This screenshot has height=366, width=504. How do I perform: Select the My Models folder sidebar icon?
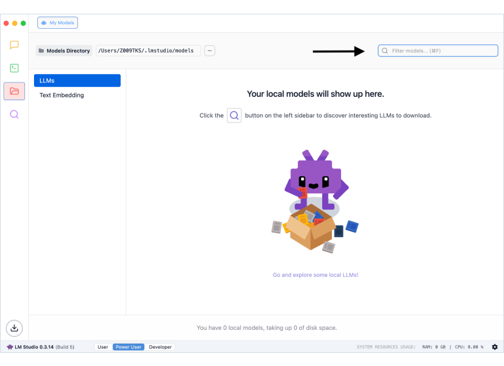point(14,91)
